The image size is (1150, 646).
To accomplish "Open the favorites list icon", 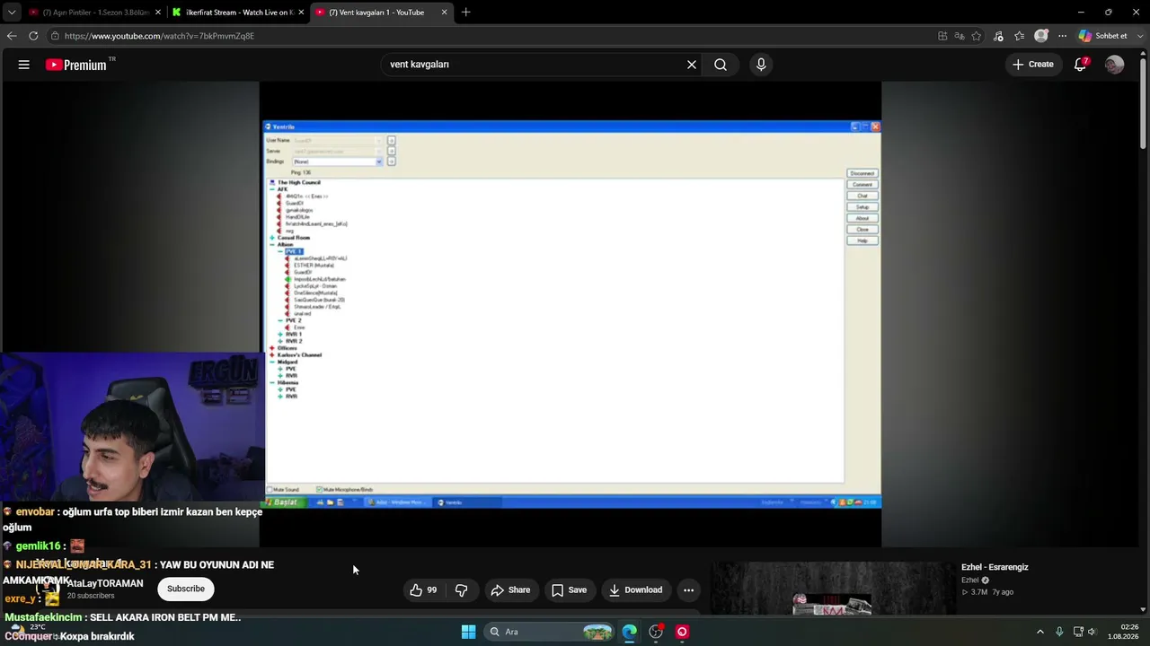I will click(x=1019, y=36).
